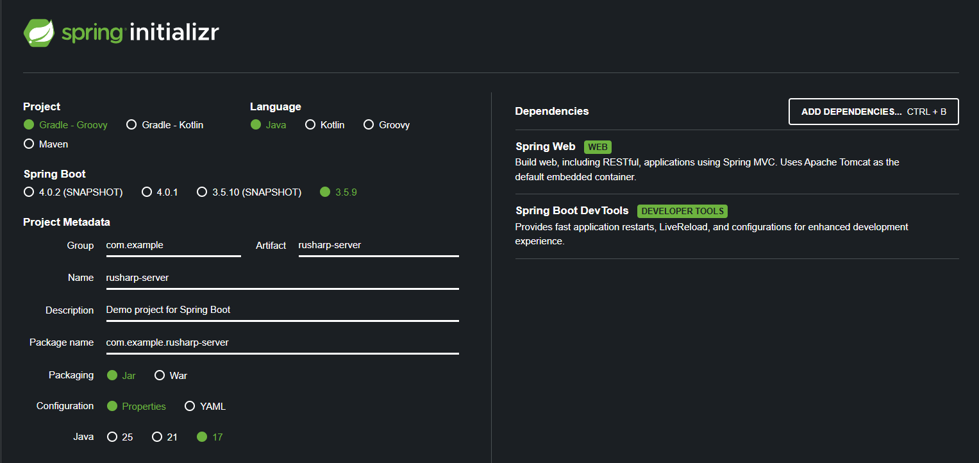Edit the Name field
This screenshot has height=463, width=979.
pos(282,278)
